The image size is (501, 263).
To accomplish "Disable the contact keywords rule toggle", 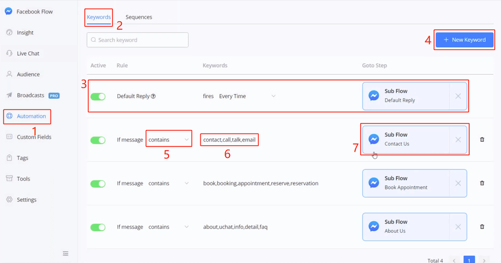I will click(98, 140).
